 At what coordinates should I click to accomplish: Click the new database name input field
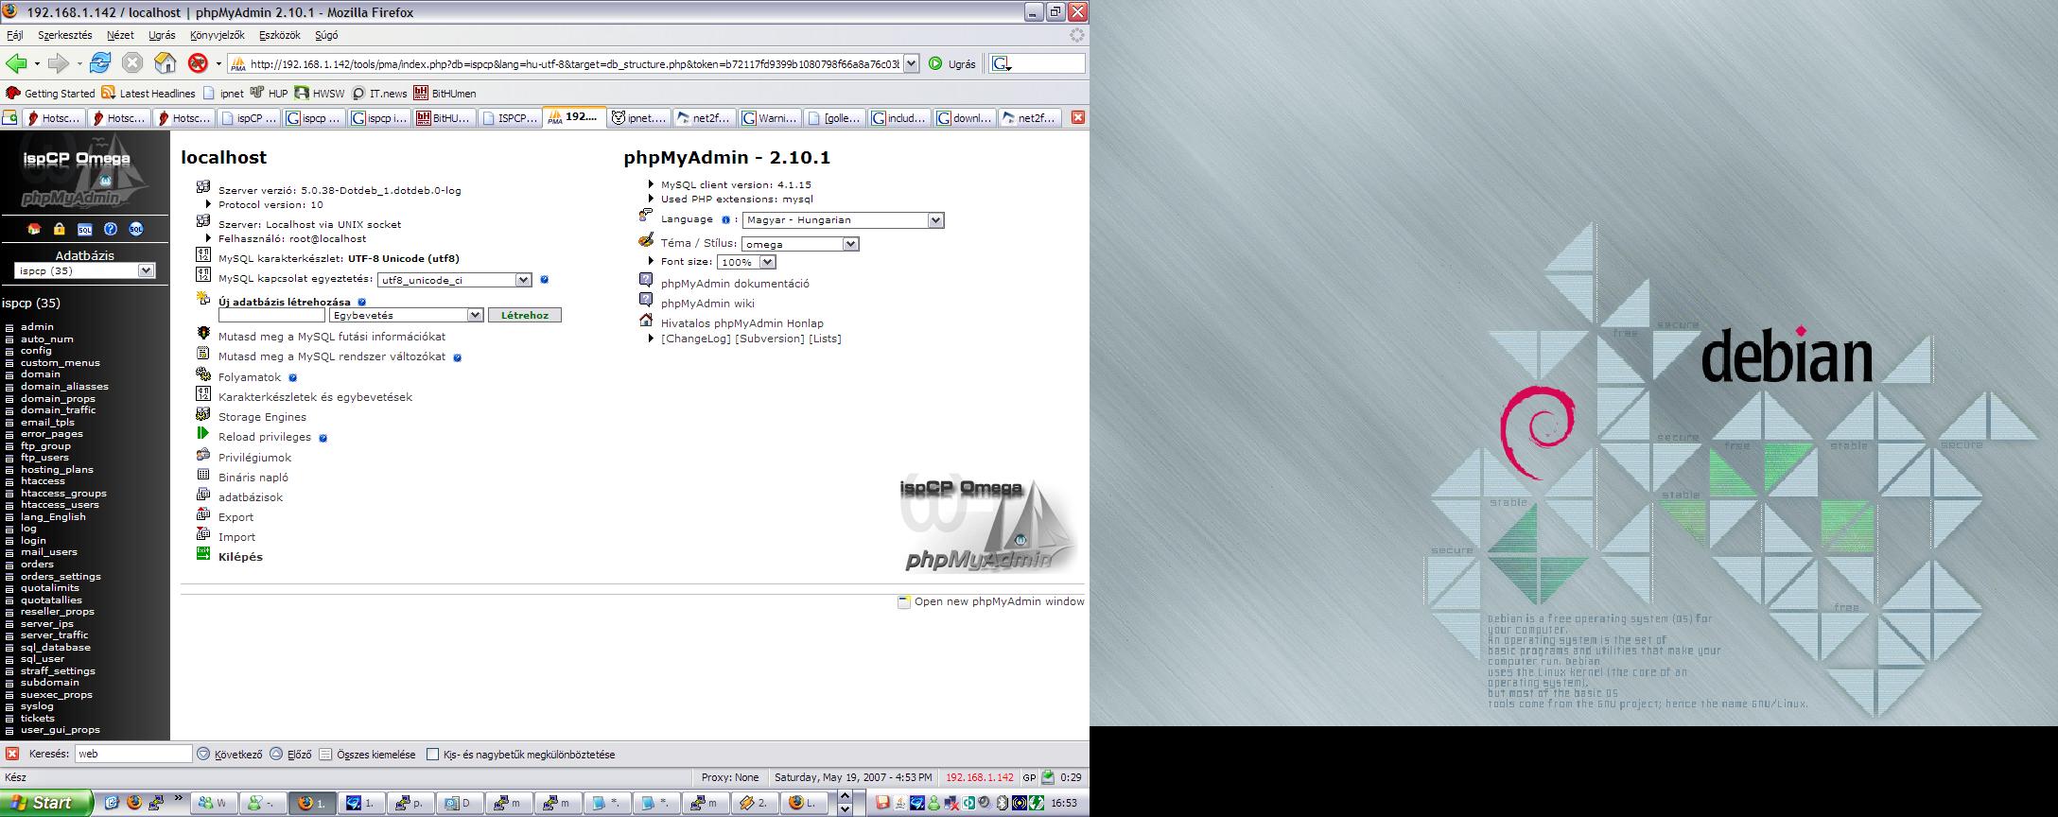(x=271, y=315)
